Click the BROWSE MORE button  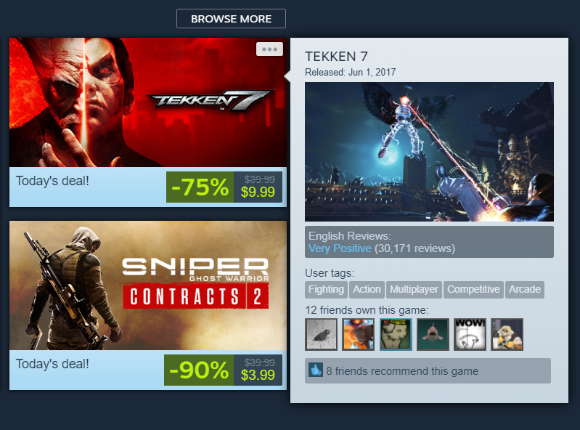(x=231, y=18)
